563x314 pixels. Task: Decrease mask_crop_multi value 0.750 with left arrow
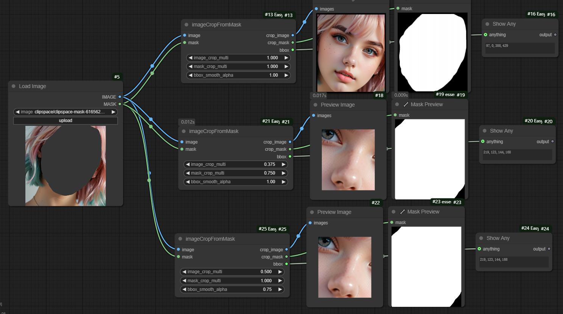(x=187, y=173)
